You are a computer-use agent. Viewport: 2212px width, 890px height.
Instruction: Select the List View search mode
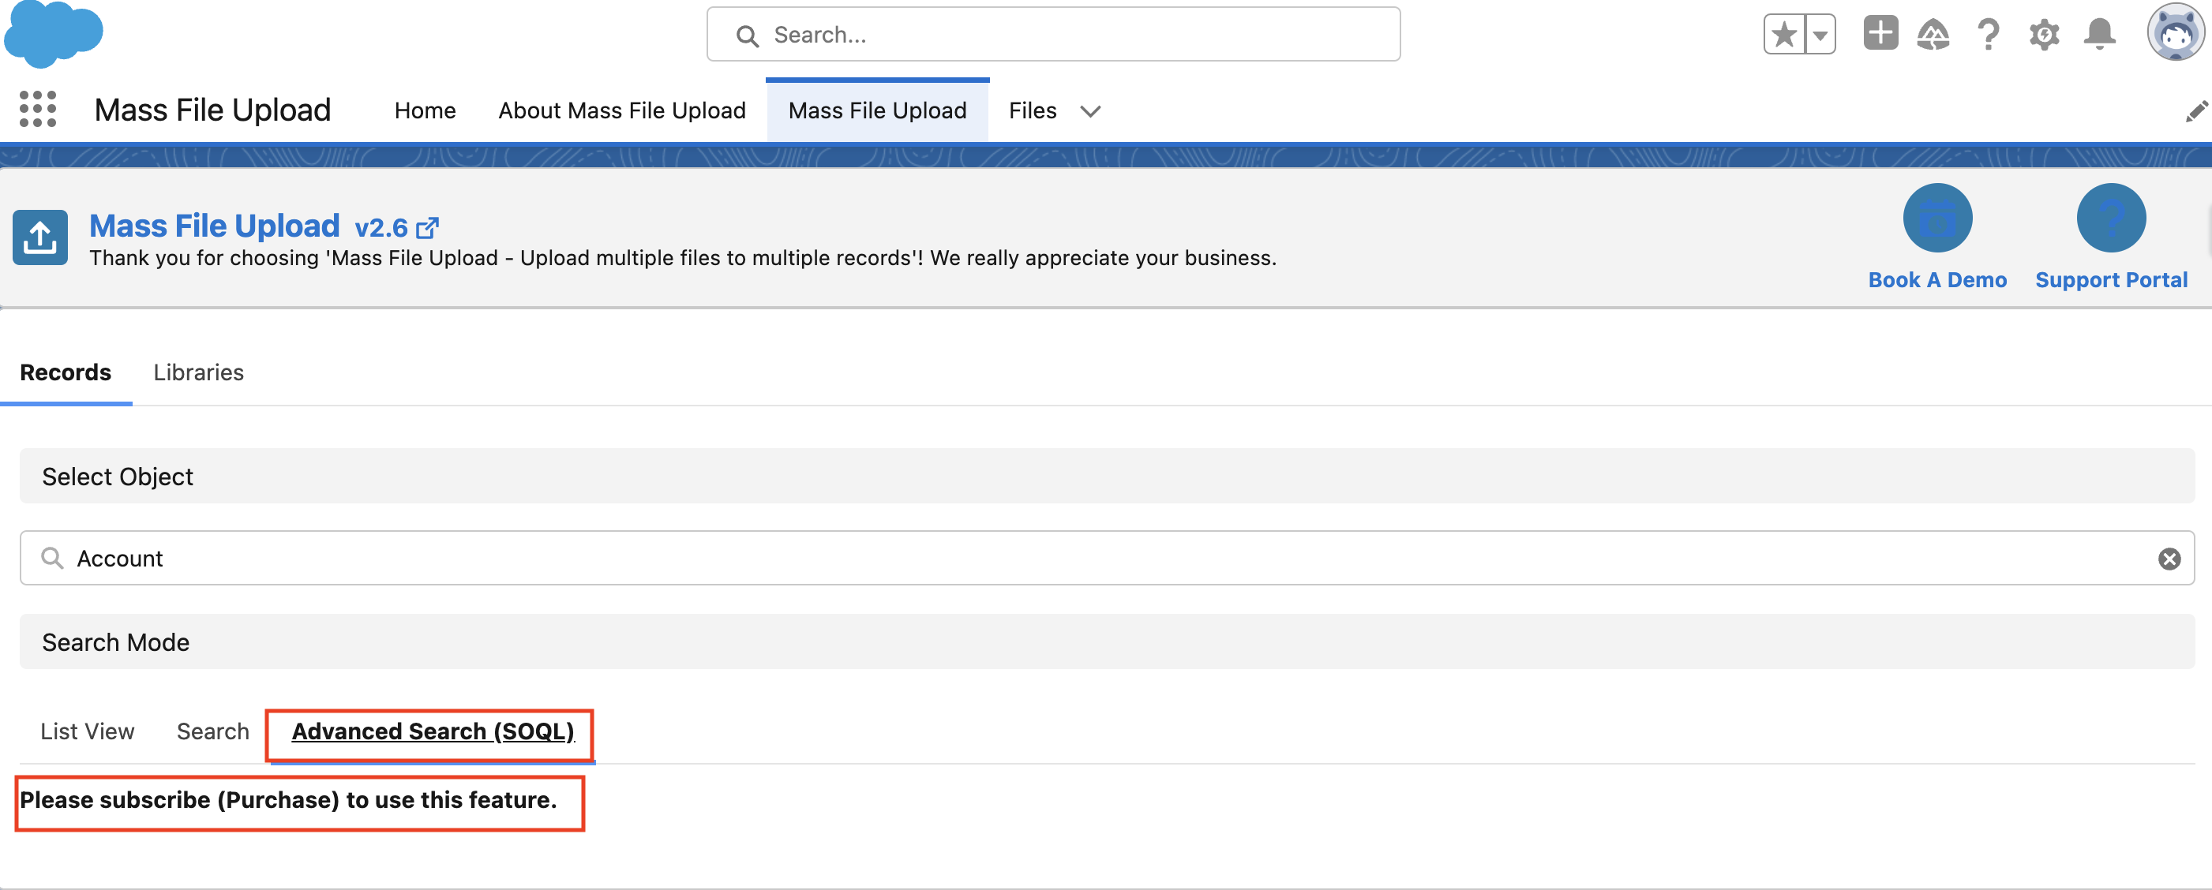tap(88, 731)
